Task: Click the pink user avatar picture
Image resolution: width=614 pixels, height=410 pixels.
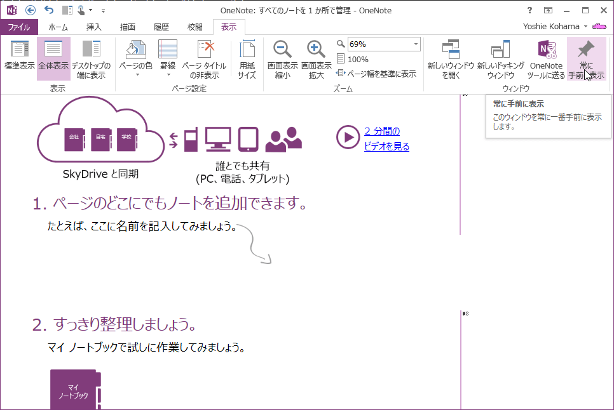Action: tap(599, 27)
